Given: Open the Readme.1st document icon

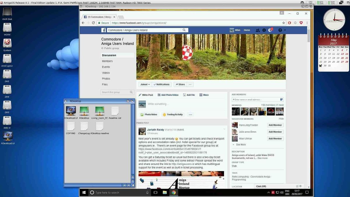Looking at the screenshot, I should 115,111.
